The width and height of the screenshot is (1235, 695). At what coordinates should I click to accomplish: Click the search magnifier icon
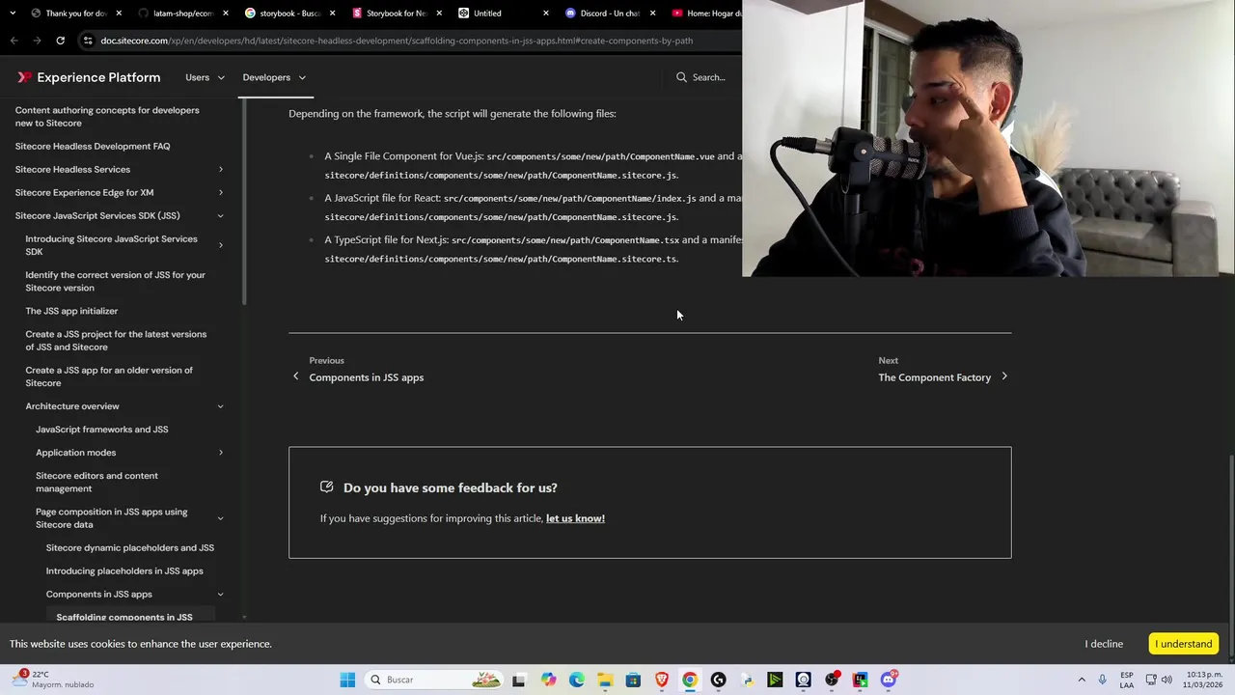(x=681, y=77)
